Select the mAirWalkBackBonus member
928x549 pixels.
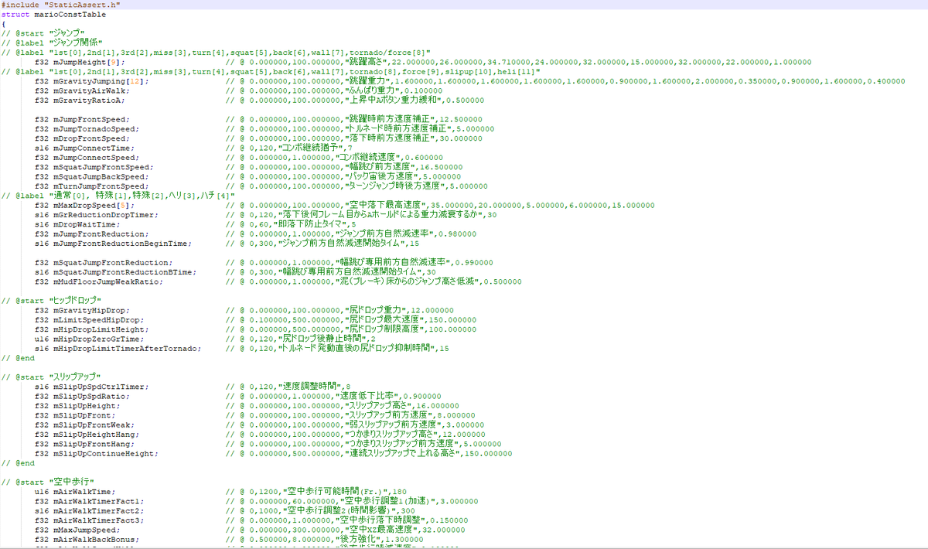(94, 539)
